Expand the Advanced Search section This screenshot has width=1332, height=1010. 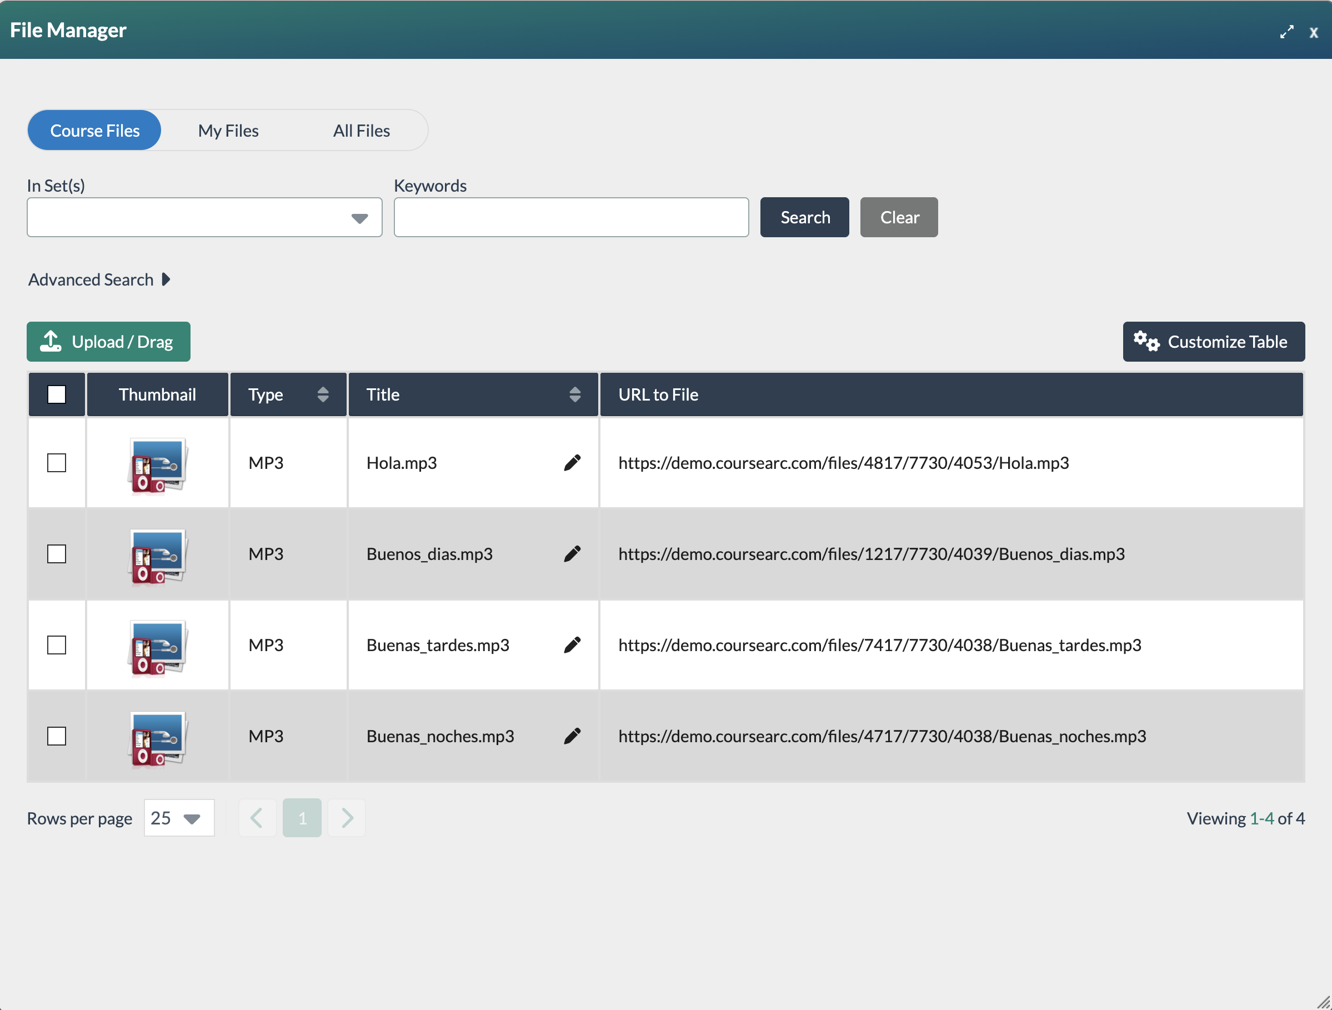[x=99, y=279]
